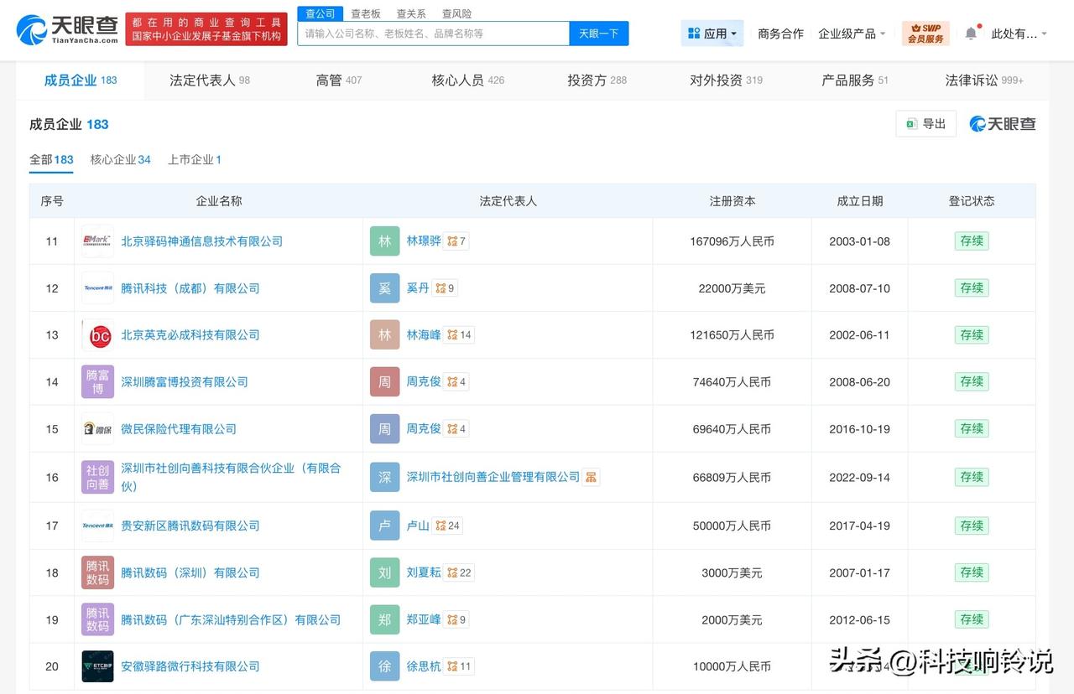1074x694 pixels.
Task: Click the company name search input field
Action: (x=433, y=34)
